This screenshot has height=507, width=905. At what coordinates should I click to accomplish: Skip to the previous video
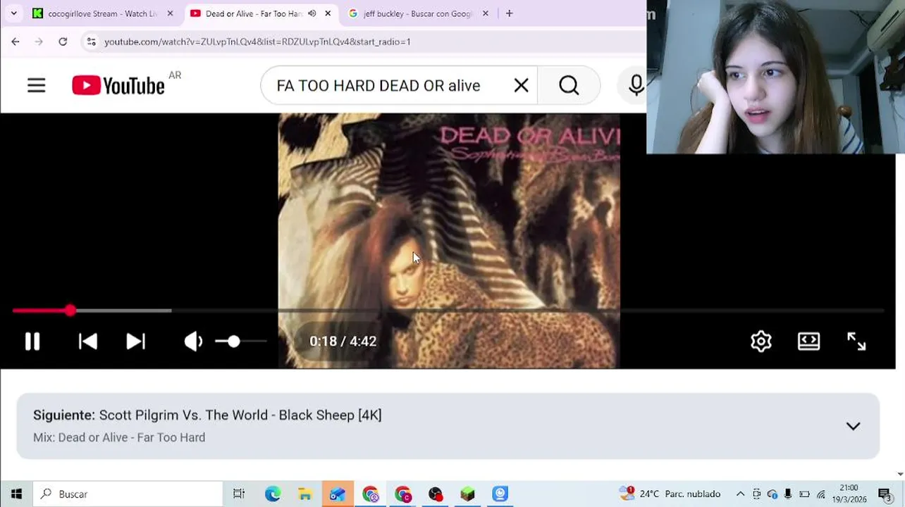[87, 342]
